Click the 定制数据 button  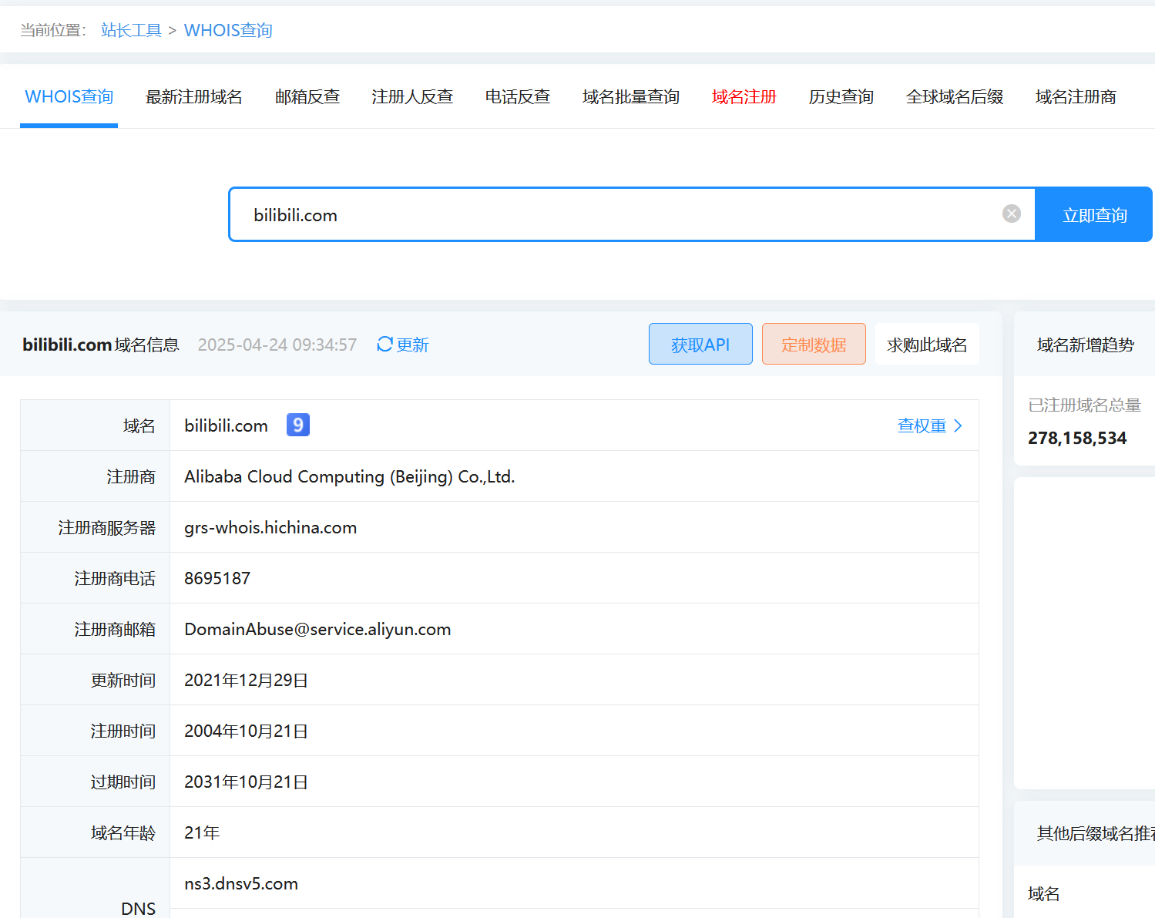pos(814,344)
